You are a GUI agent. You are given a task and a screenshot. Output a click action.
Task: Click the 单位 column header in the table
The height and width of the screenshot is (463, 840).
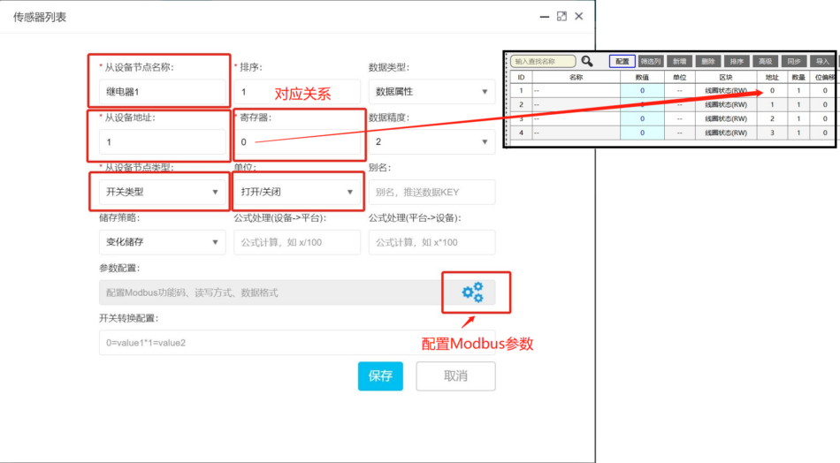point(679,77)
